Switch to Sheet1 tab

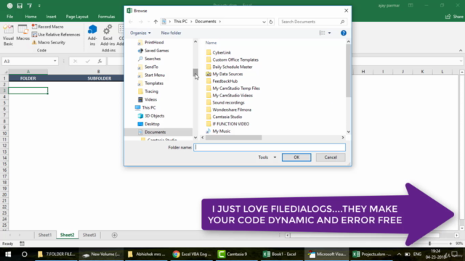(x=45, y=235)
